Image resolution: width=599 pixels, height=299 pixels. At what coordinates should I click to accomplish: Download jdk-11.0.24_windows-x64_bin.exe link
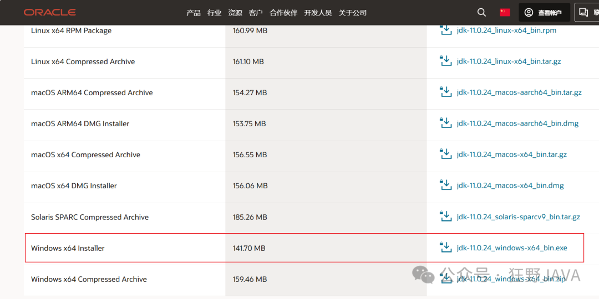click(512, 248)
